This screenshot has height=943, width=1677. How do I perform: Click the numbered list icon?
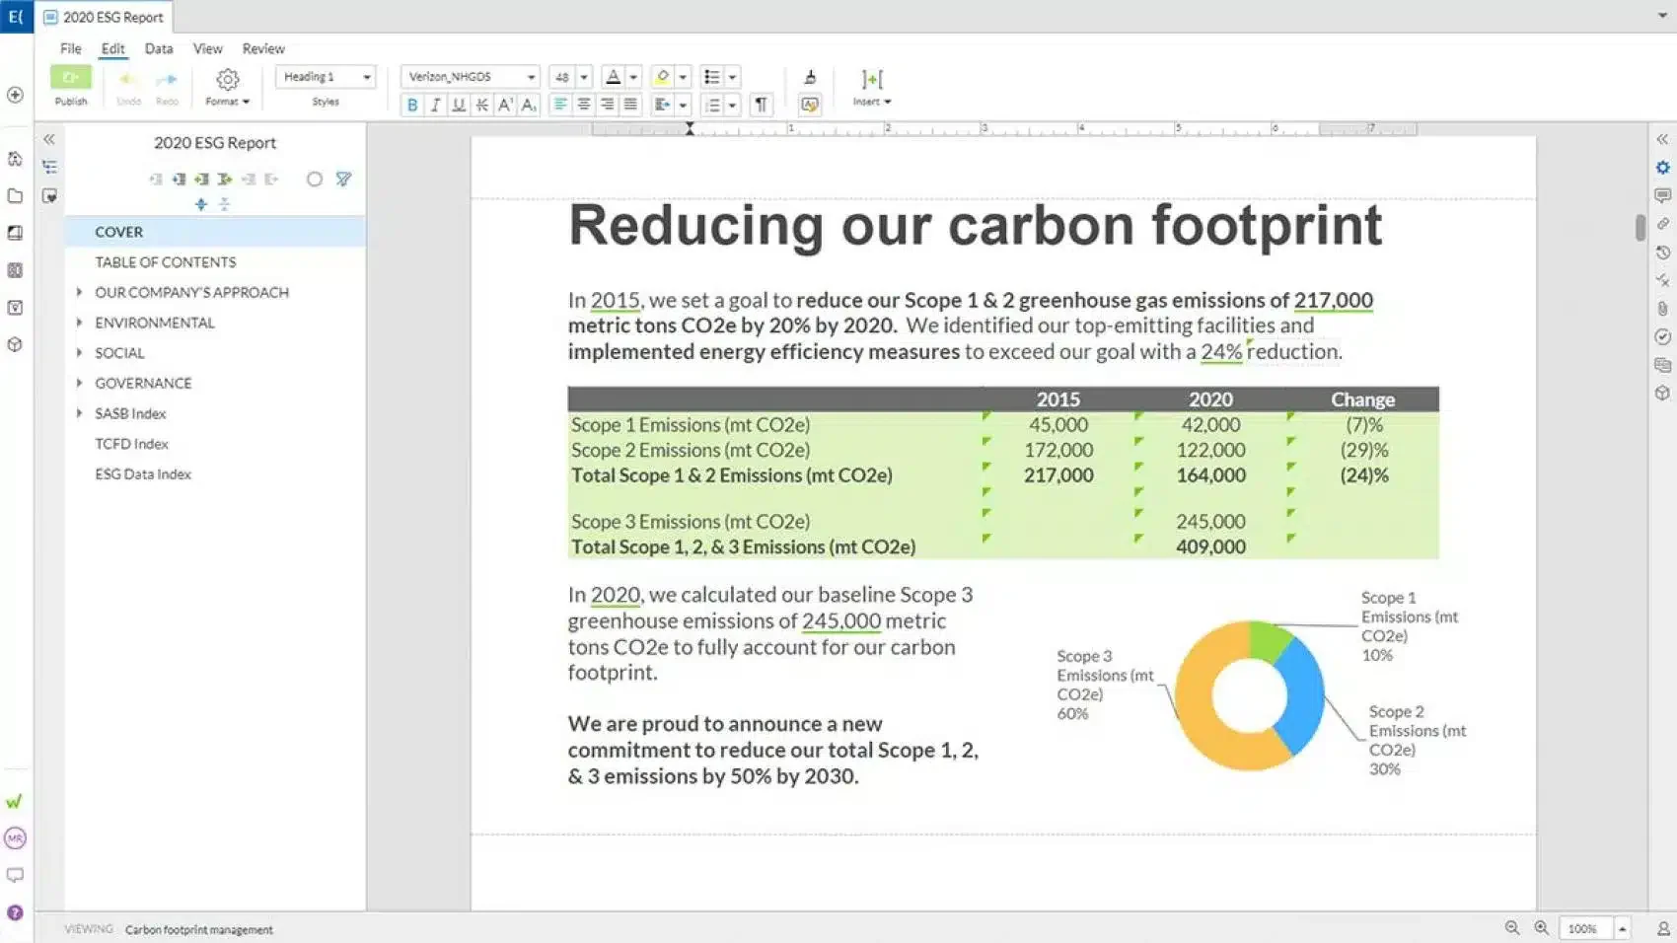(711, 105)
